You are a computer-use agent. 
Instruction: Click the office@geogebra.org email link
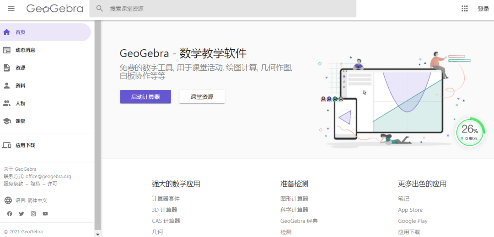tap(48, 176)
